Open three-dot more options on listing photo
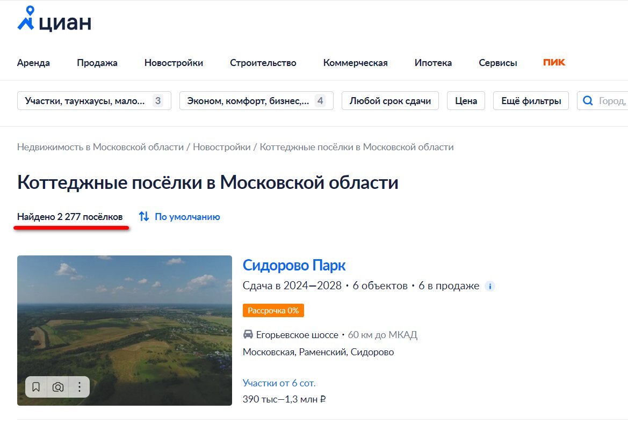 tap(80, 387)
